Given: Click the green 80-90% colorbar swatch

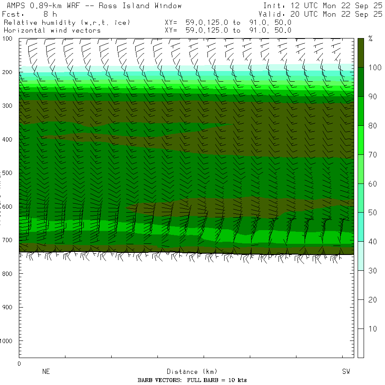Looking at the screenshot, I should click(361, 111).
